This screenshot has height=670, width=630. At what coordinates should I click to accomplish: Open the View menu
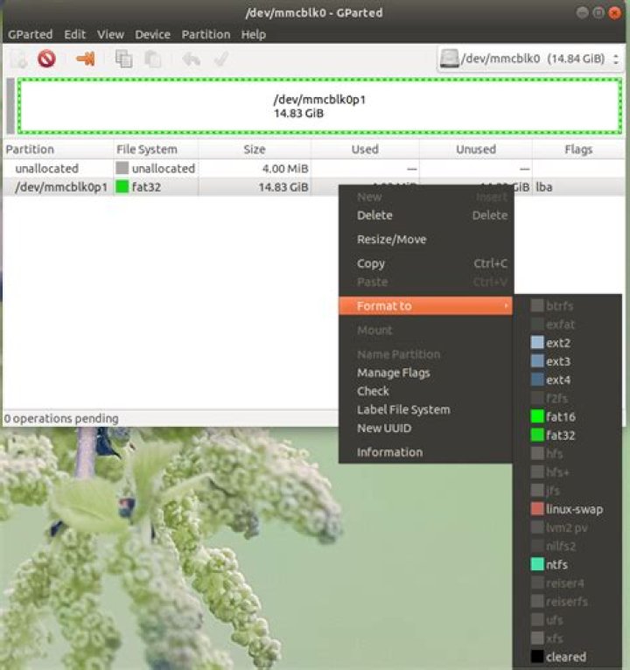(x=110, y=34)
